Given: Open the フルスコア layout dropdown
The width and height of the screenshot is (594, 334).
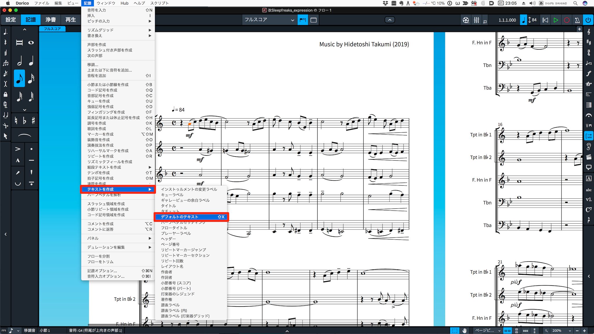Looking at the screenshot, I should tap(269, 20).
